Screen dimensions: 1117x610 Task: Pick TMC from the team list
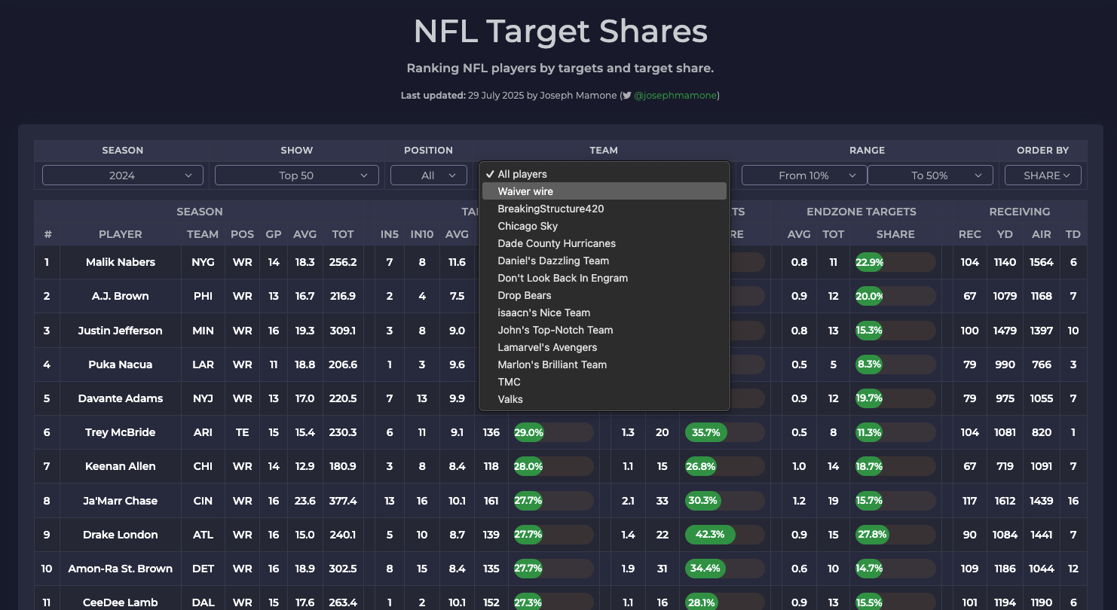(604, 382)
